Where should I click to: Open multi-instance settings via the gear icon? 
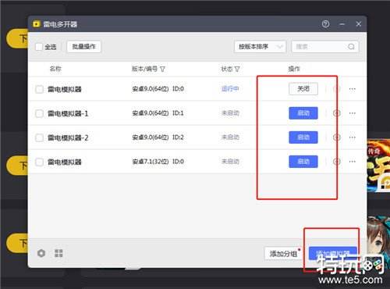(41, 253)
